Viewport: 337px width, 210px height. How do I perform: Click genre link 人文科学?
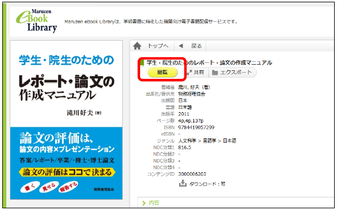(x=187, y=141)
